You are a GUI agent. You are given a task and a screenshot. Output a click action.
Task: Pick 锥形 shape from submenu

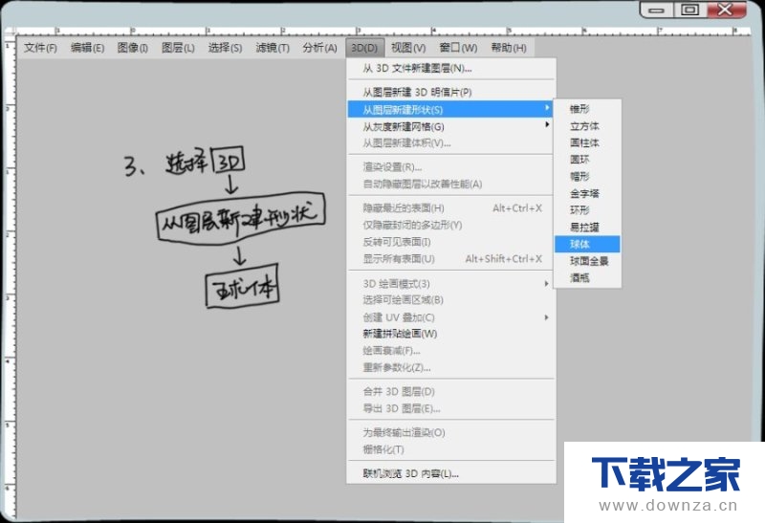tap(587, 109)
